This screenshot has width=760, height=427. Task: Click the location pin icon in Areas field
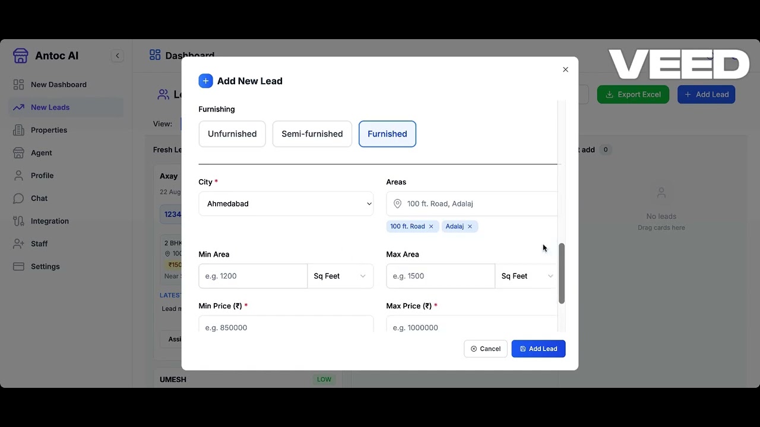coord(397,203)
